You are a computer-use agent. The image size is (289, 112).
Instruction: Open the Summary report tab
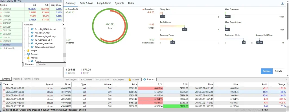point(70,3)
